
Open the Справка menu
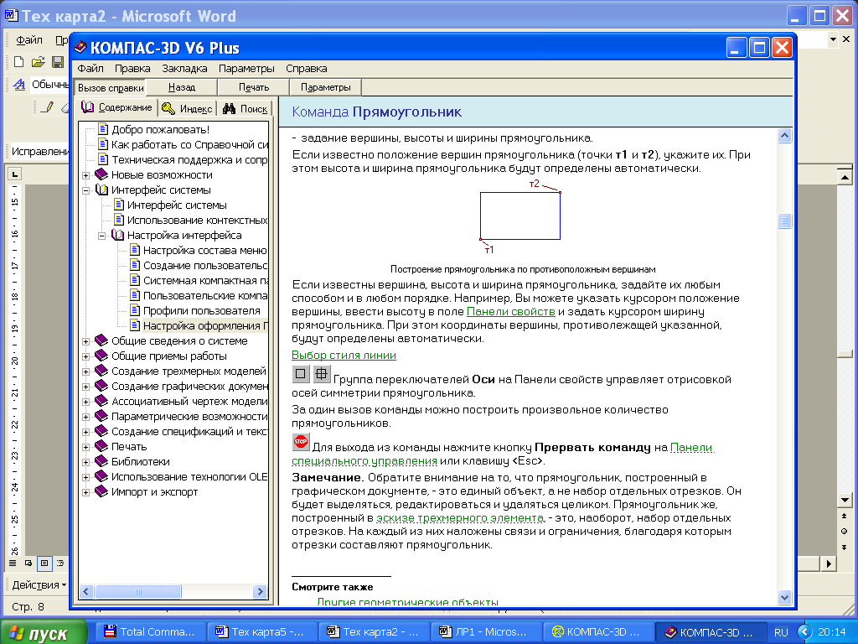[307, 69]
